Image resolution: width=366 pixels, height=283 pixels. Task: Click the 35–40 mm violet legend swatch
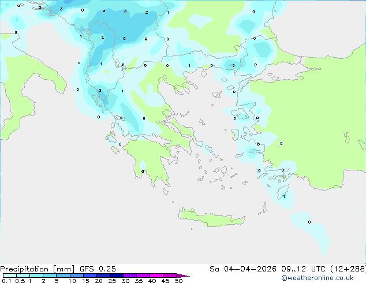[143, 275]
